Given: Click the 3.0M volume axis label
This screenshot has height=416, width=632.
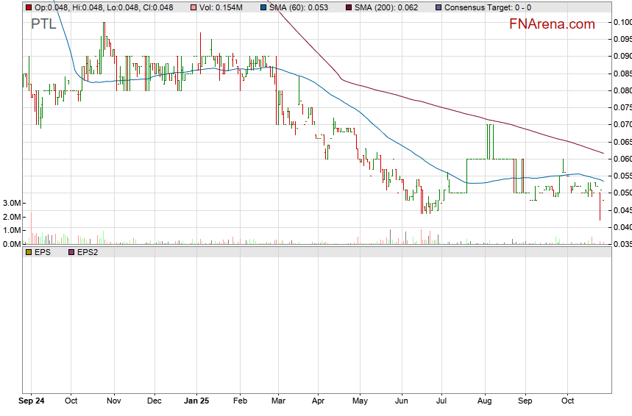Looking at the screenshot, I should (x=10, y=204).
